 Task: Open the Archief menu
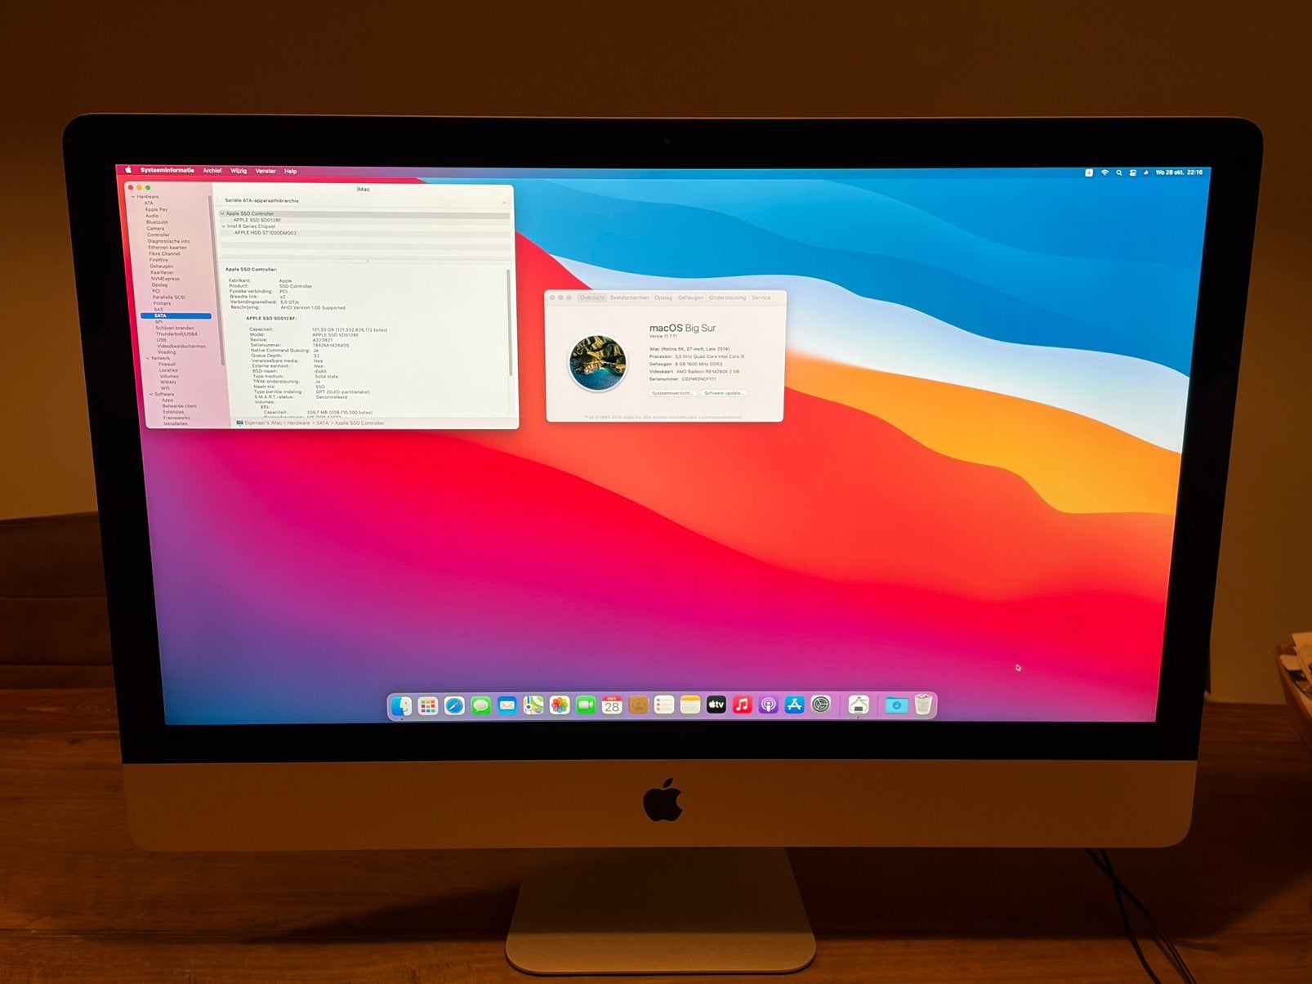(212, 171)
